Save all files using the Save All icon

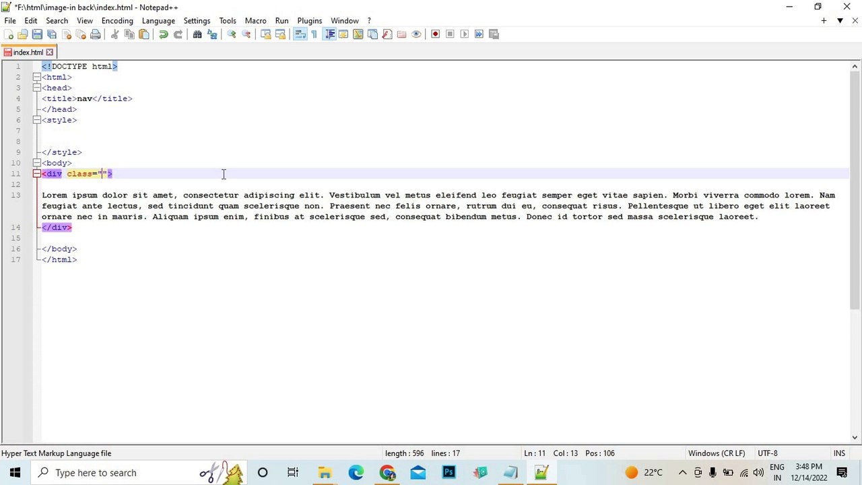52,34
